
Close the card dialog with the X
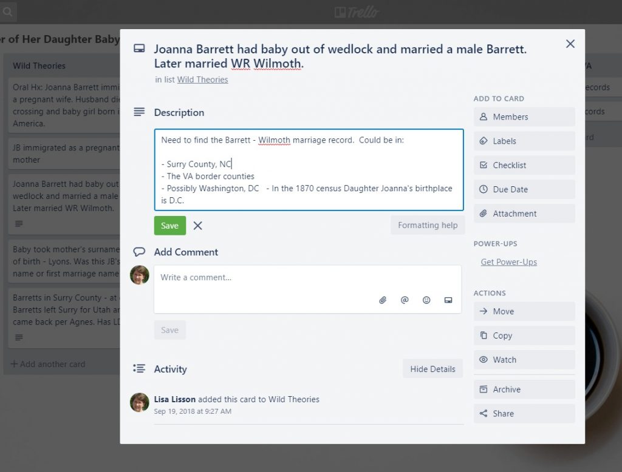pyautogui.click(x=570, y=44)
